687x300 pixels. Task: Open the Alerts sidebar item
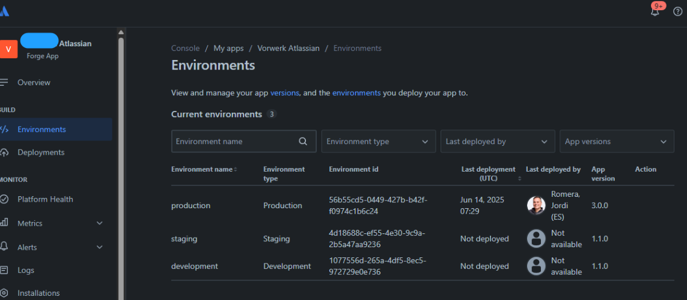[27, 247]
